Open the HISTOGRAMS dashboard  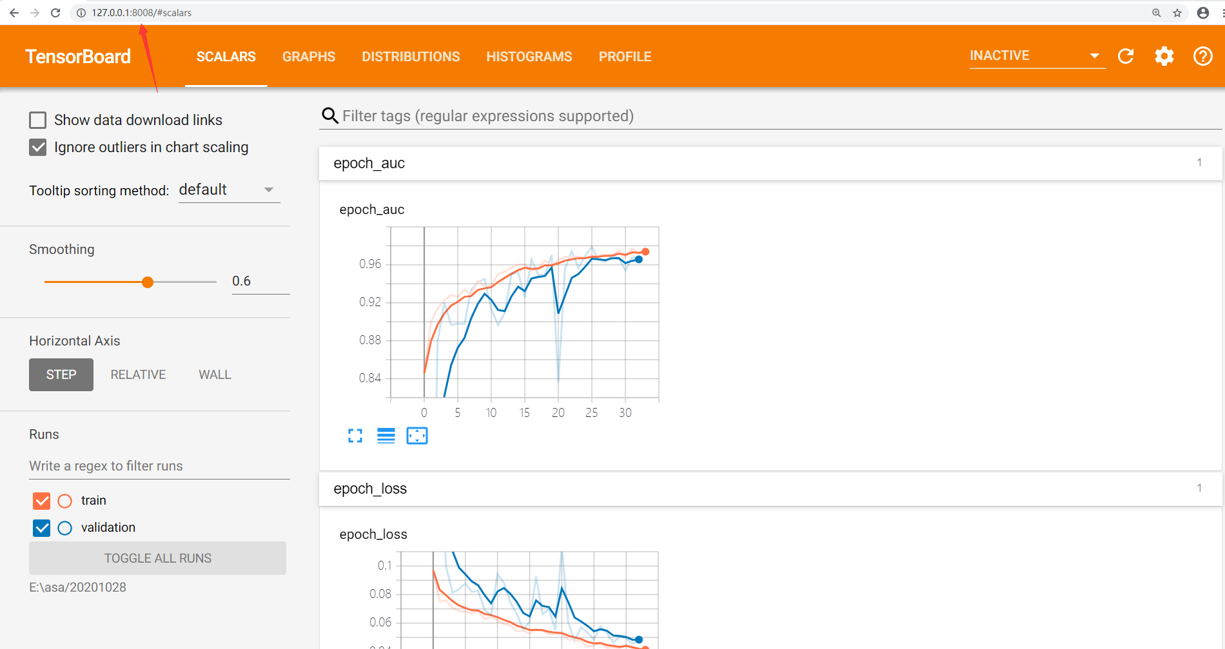(529, 57)
